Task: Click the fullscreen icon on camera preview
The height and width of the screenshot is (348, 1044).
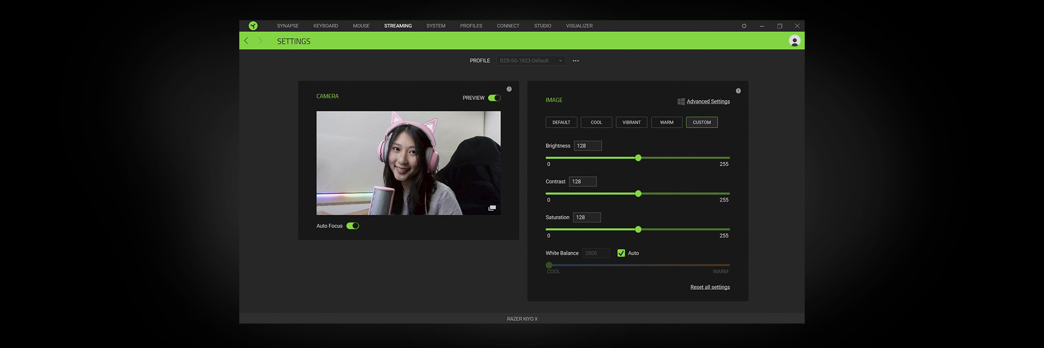Action: click(x=492, y=208)
